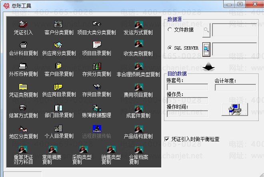
Task: Click the 客户分类复制 icon
Action: 59,24
